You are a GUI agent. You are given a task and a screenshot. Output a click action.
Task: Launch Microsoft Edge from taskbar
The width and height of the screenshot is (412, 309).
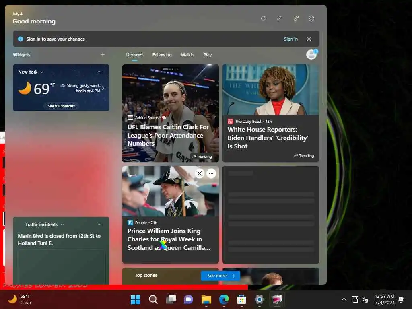[x=224, y=299]
